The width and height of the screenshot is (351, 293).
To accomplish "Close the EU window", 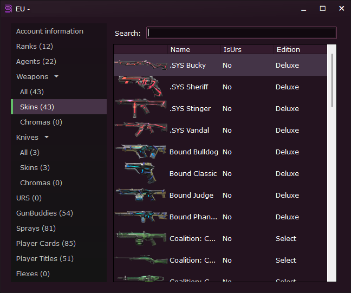I will click(x=341, y=9).
